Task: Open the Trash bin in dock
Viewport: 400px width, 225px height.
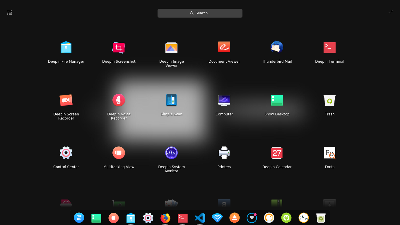Action: [x=321, y=218]
